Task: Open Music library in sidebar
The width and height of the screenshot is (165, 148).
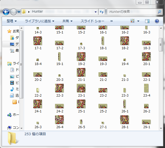Action: click(14, 89)
